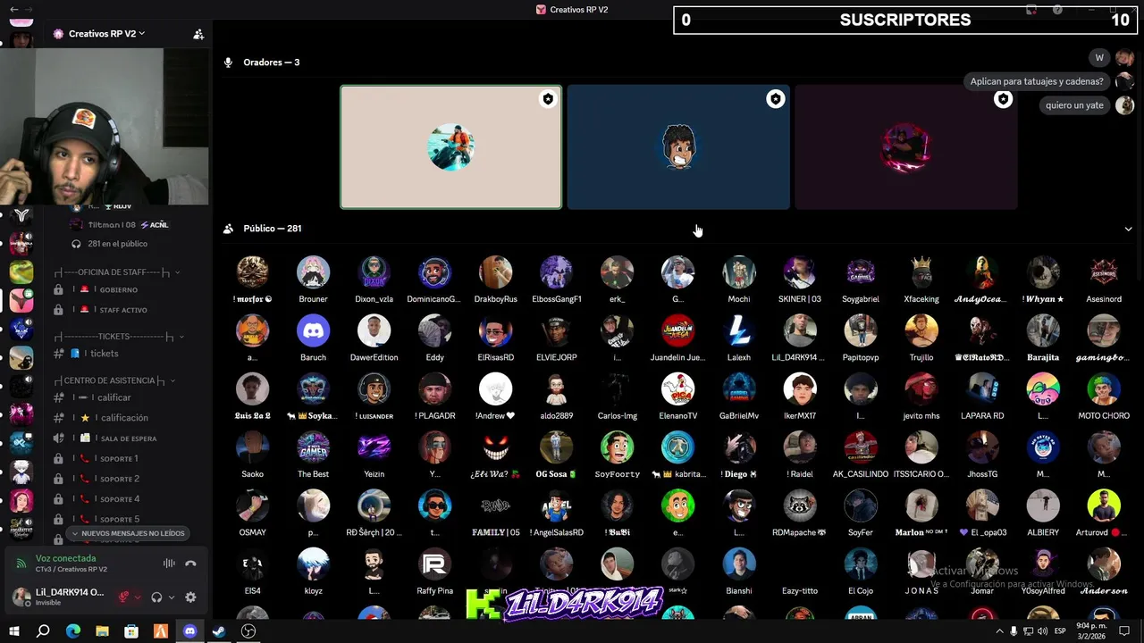This screenshot has height=643, width=1144.
Task: Open File Explorer from taskbar
Action: [x=102, y=631]
